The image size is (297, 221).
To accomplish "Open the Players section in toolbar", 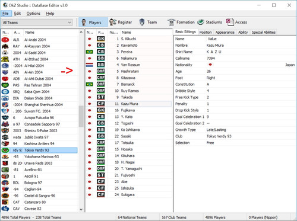I will (x=93, y=22).
